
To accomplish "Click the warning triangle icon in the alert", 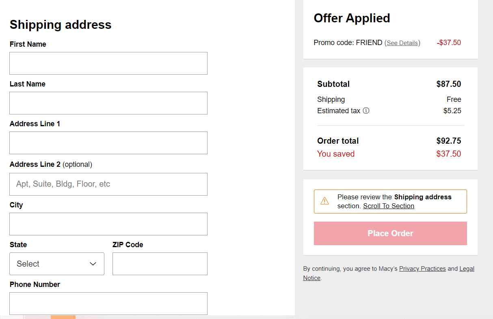I will [x=324, y=201].
